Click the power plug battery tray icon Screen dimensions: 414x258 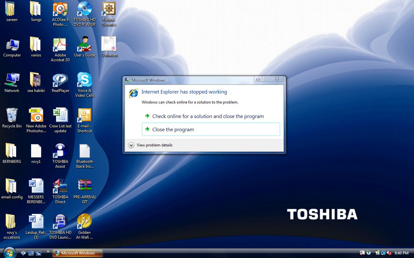(377, 253)
